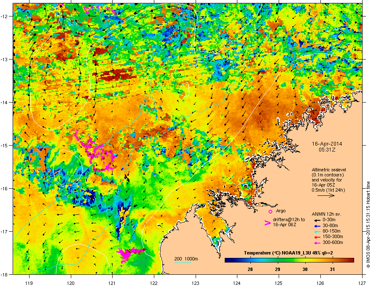Click the time label 05:31Z

click(327, 150)
